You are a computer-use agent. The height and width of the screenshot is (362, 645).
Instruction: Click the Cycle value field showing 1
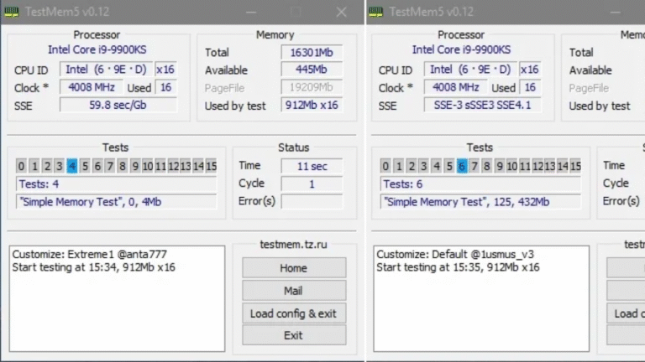click(x=312, y=184)
